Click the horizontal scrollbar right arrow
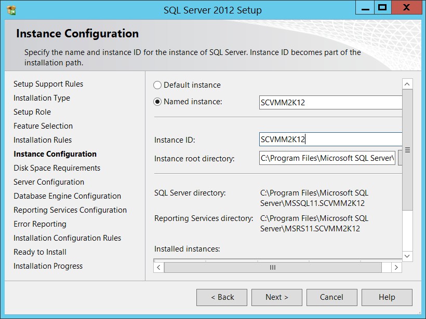426x319 pixels. [x=396, y=268]
